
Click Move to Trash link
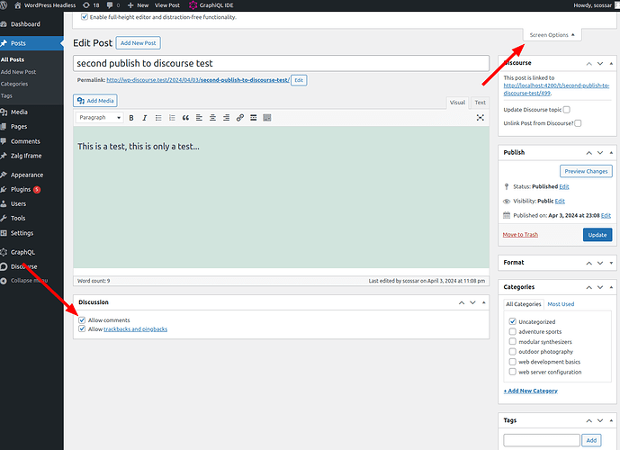tap(520, 235)
